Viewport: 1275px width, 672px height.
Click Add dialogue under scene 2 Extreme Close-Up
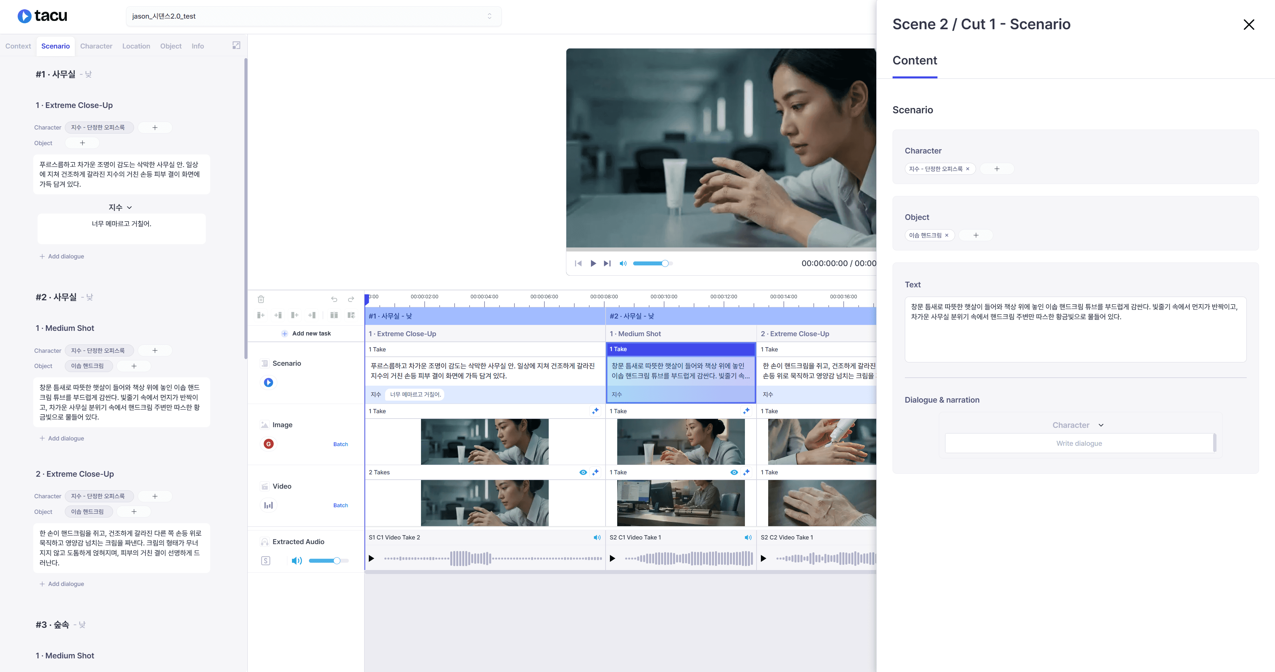(62, 584)
